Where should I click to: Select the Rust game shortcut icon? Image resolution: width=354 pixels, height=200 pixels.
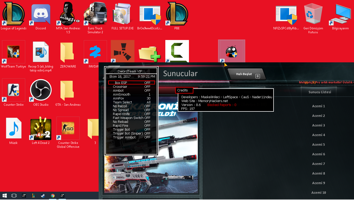[x=122, y=51]
